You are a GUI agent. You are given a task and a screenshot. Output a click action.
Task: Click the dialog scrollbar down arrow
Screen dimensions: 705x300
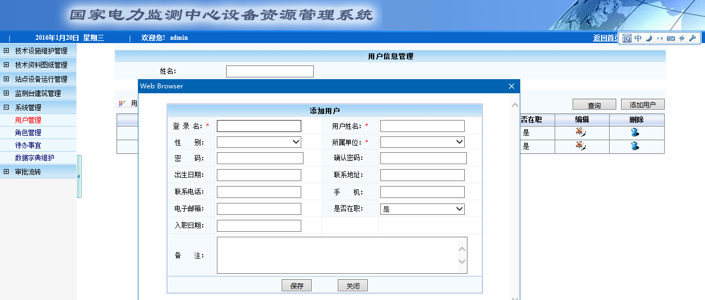515,298
